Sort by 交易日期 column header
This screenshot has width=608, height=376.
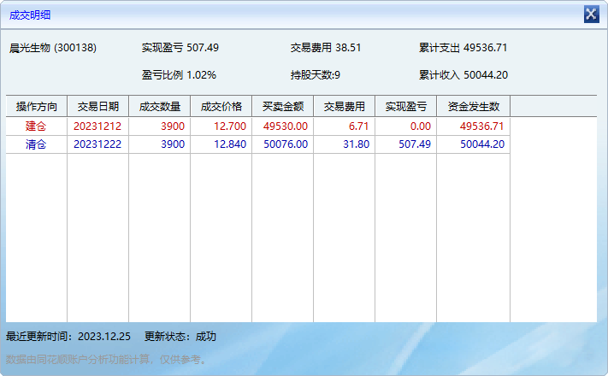[97, 107]
